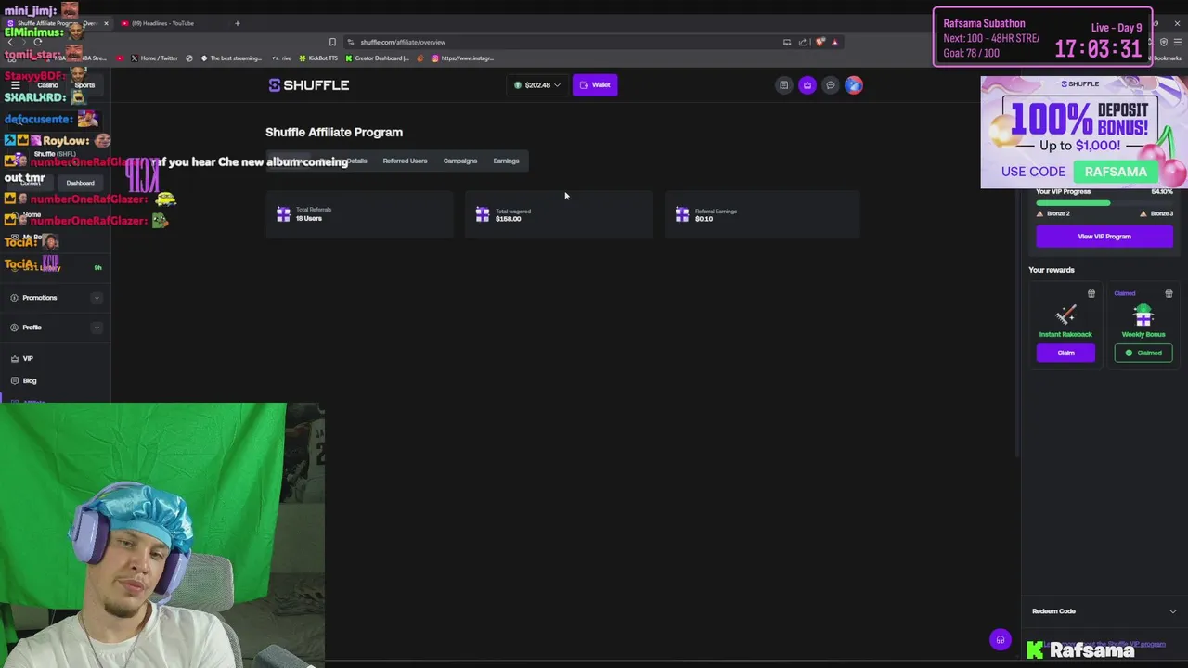
Task: Click the Shuffle logo in the header
Action: click(x=309, y=85)
